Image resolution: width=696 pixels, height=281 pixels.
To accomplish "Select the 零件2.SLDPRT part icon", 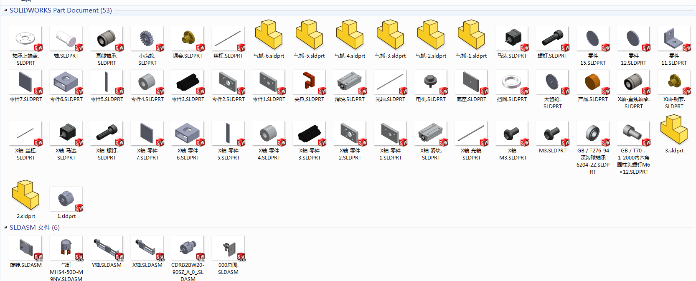I will click(x=229, y=82).
